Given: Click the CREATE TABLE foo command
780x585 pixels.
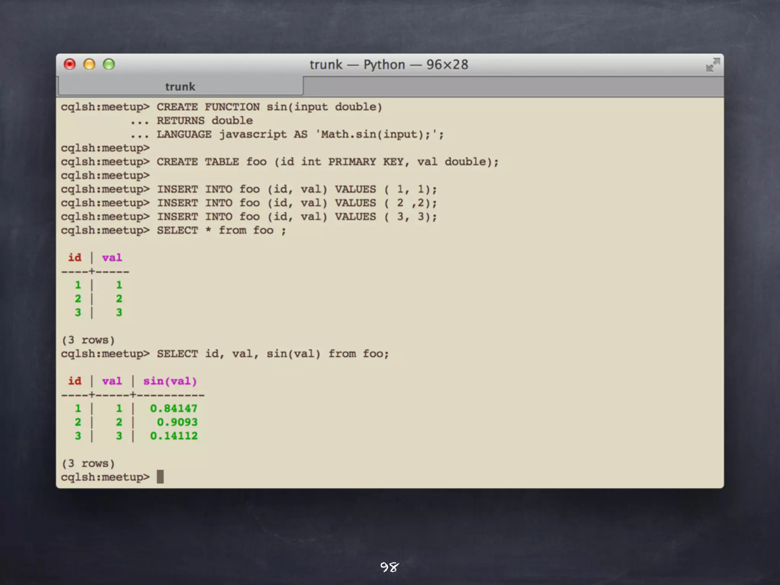Looking at the screenshot, I should click(x=327, y=162).
